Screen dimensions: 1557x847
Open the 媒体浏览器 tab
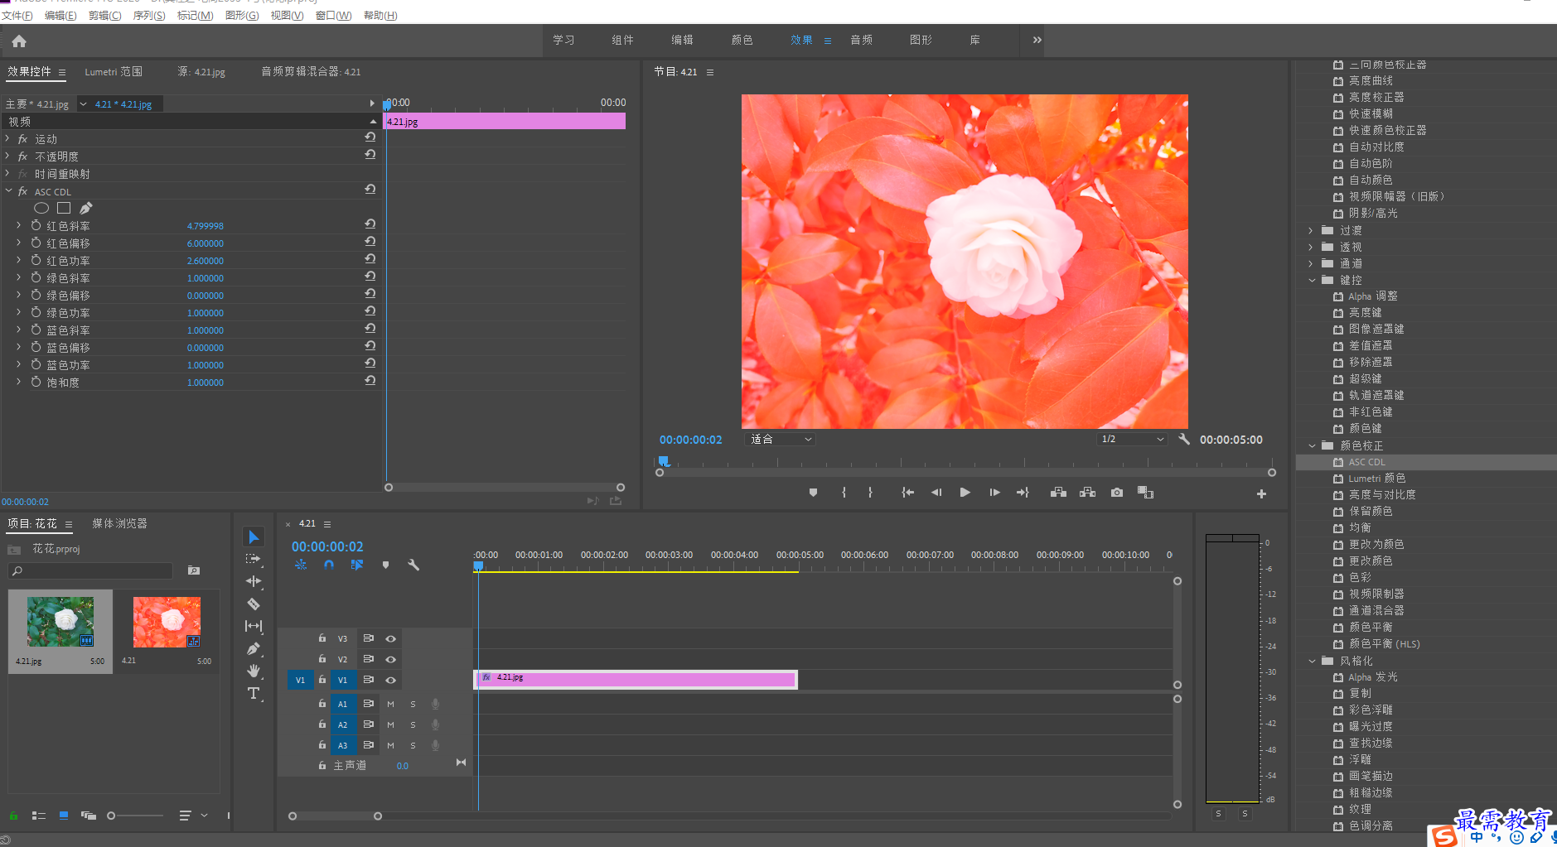tap(119, 523)
